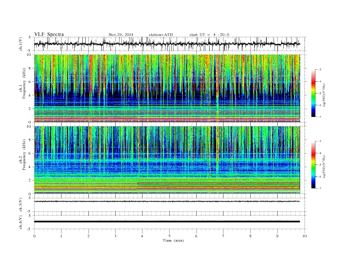The width and height of the screenshot is (343, 265).
Task: Click the "8" kHz tick of ch.1 spectrogram
Action: pos(30,68)
